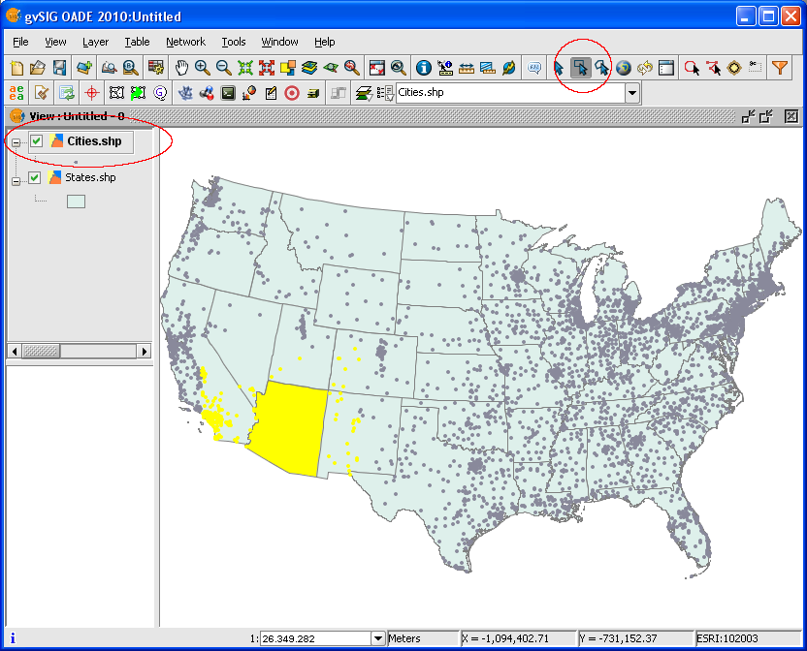The width and height of the screenshot is (807, 651).
Task: Open the active layer dropdown showing Cities.shp
Action: 631,92
